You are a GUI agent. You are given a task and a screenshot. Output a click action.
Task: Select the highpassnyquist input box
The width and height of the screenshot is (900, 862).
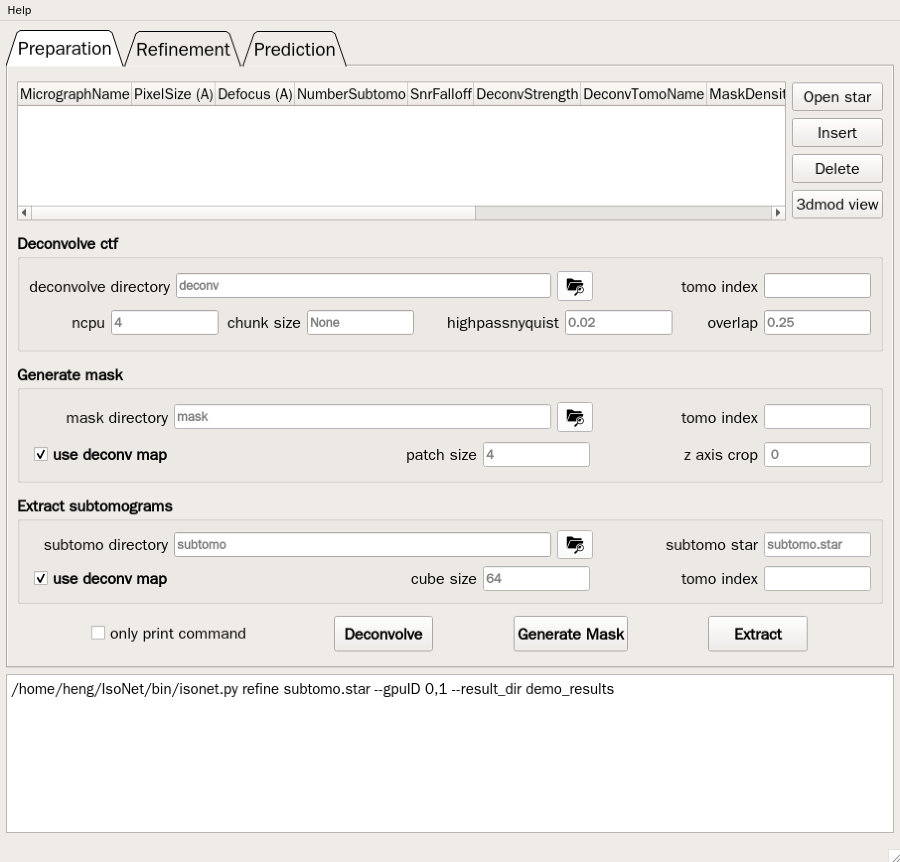[x=618, y=322]
